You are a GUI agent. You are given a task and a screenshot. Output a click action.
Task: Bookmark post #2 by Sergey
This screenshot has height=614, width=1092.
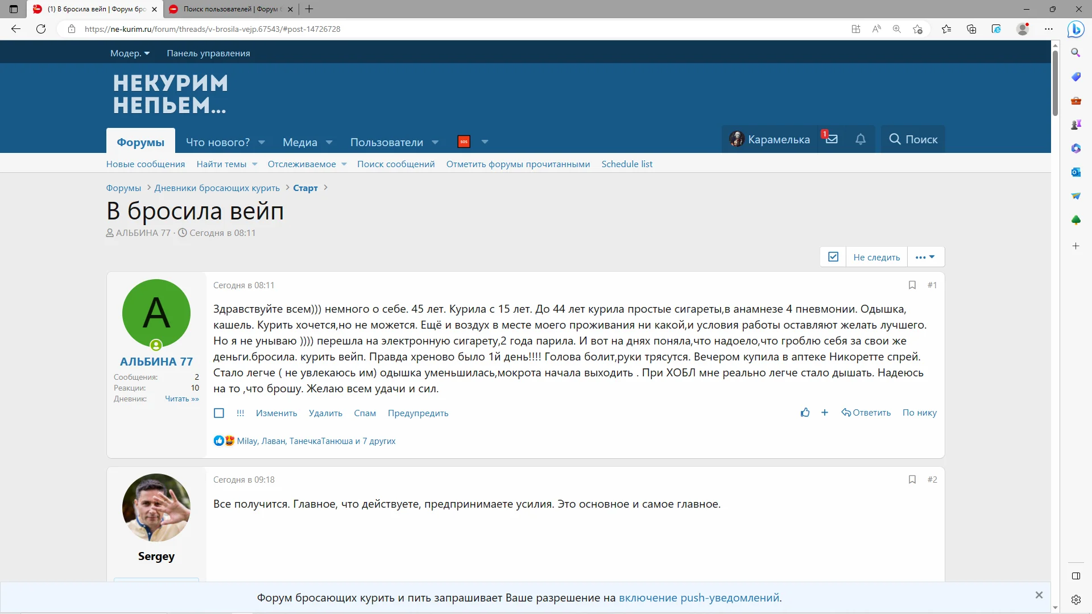(912, 479)
